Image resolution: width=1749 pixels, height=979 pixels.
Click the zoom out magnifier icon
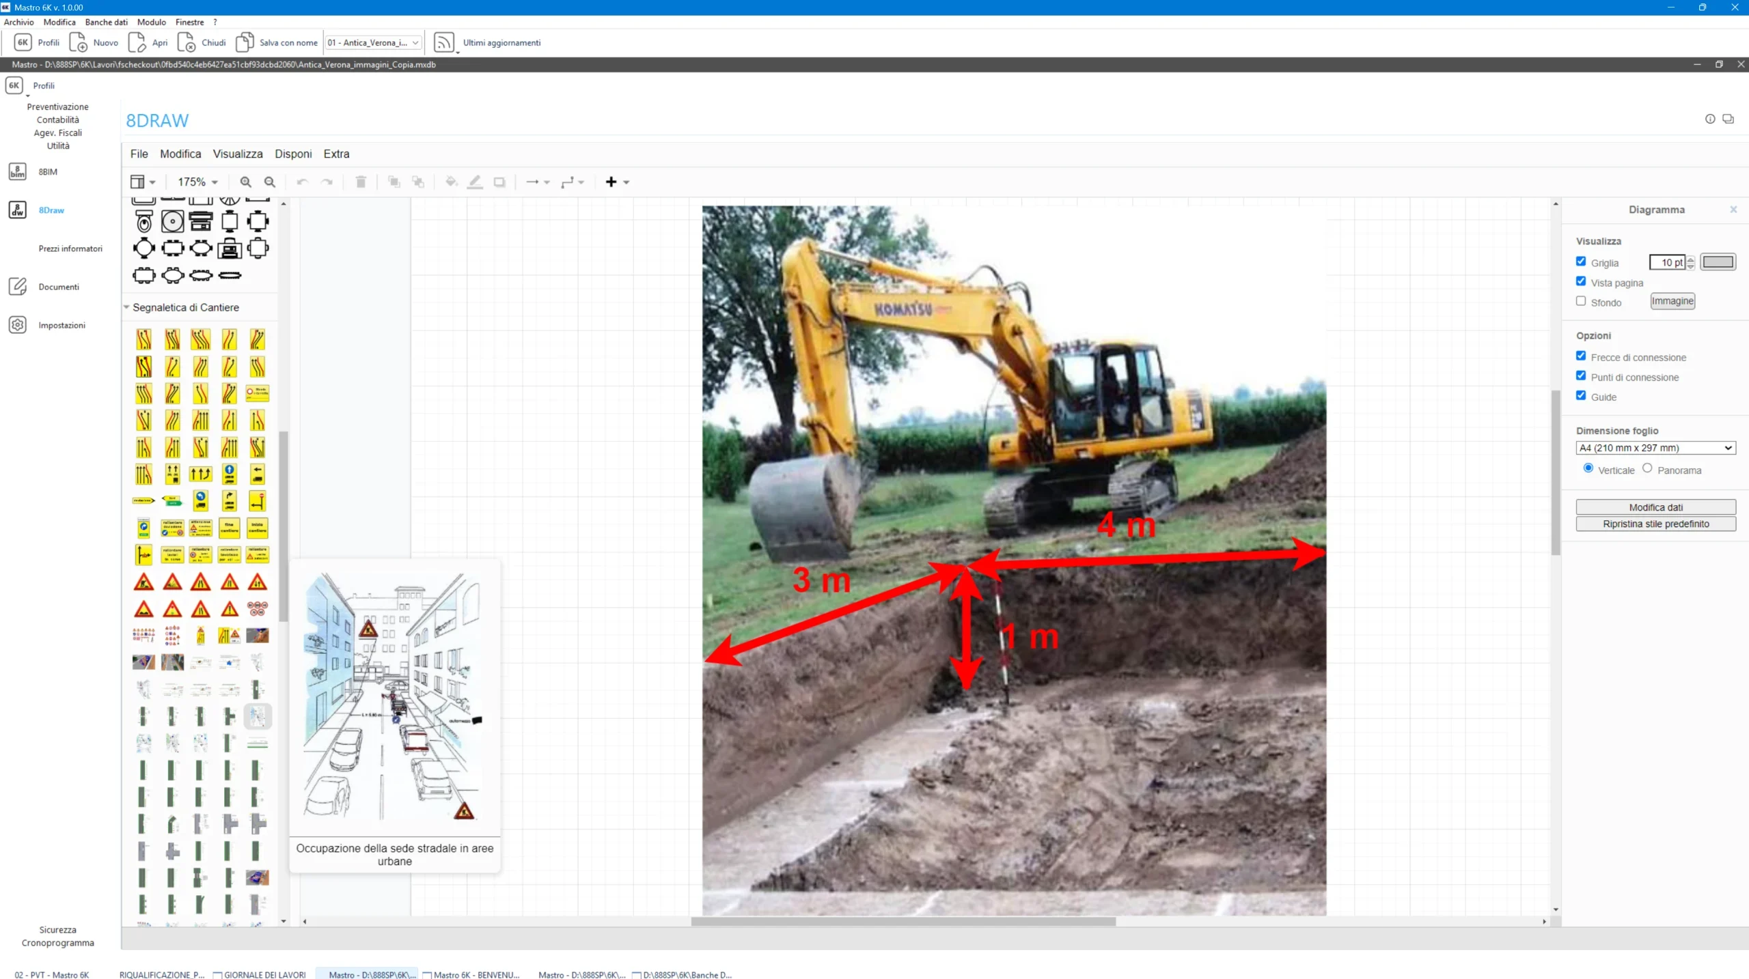click(x=270, y=182)
